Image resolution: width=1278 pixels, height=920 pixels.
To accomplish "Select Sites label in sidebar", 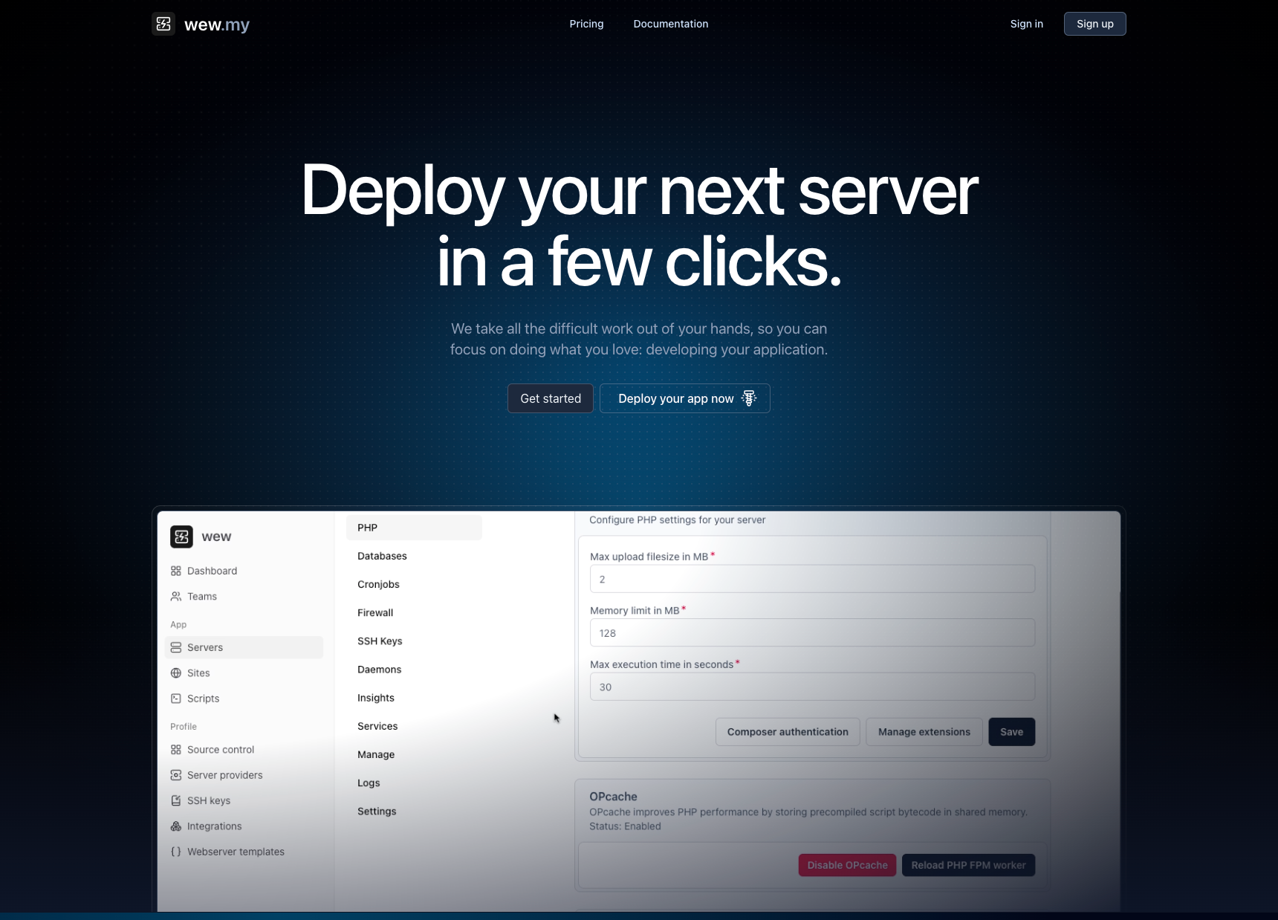I will (x=198, y=673).
